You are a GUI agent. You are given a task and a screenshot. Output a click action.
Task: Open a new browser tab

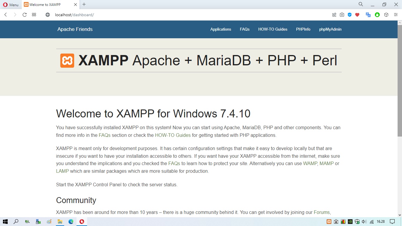84,4
